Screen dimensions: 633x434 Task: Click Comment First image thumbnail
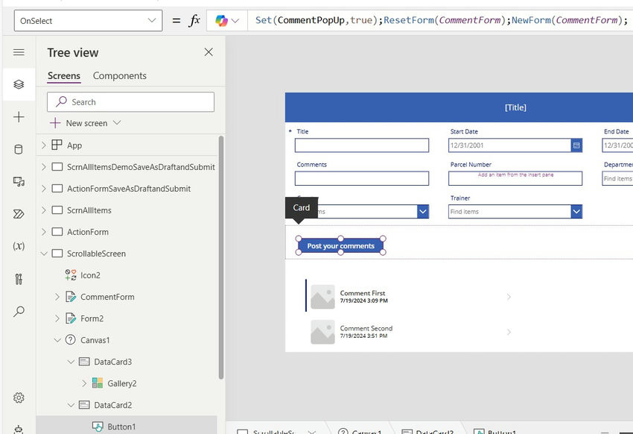coord(322,297)
